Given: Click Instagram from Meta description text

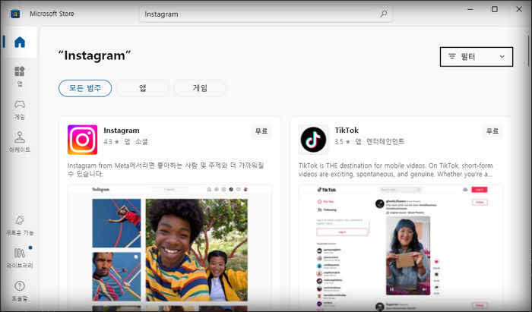Looking at the screenshot, I should (166, 170).
